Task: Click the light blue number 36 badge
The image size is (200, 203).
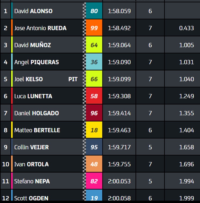Action: [94, 62]
